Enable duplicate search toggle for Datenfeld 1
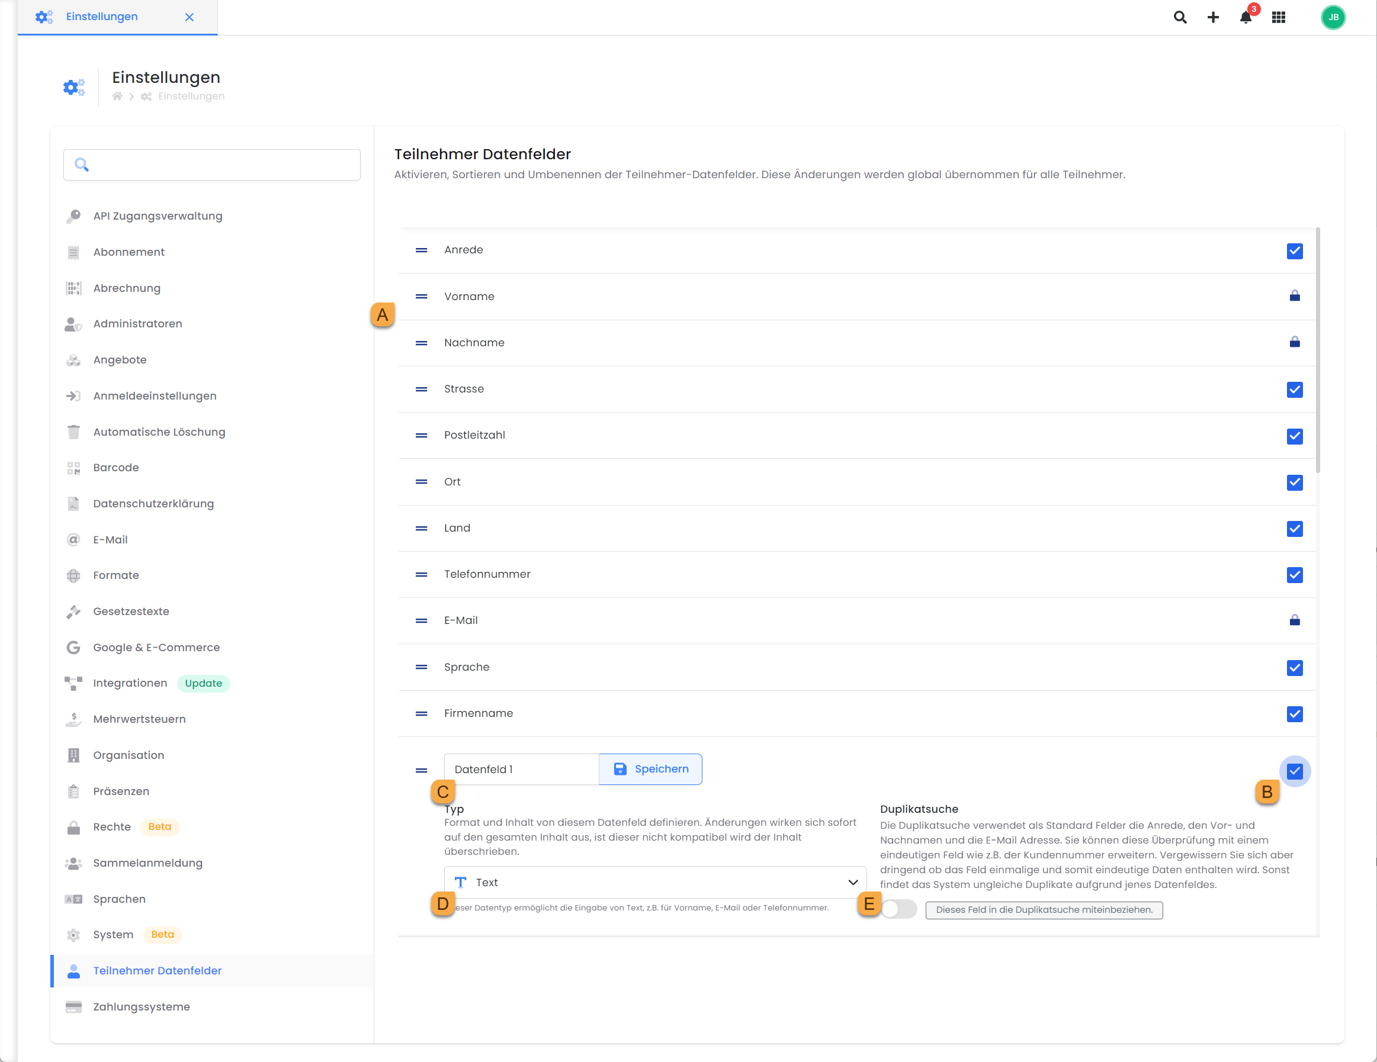The image size is (1377, 1062). (898, 909)
